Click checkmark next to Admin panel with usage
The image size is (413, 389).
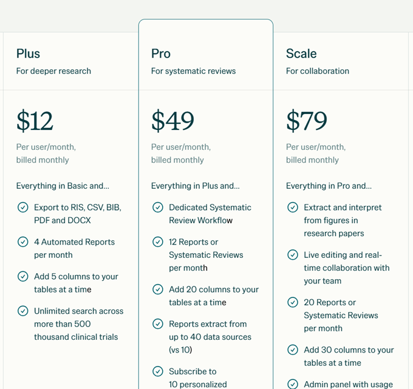click(292, 384)
